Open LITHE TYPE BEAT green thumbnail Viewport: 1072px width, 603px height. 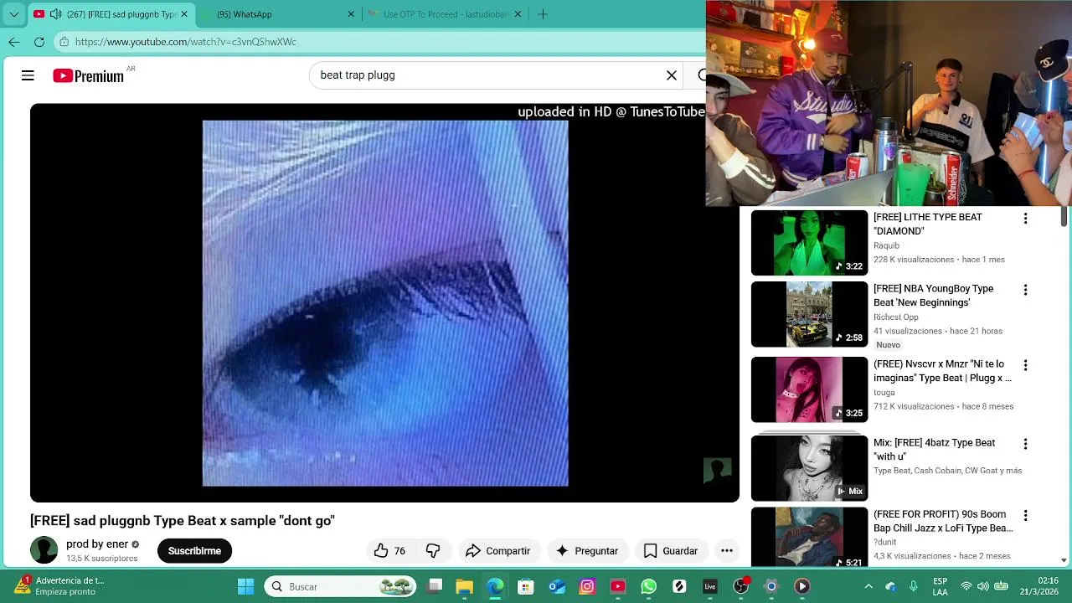pyautogui.click(x=809, y=243)
